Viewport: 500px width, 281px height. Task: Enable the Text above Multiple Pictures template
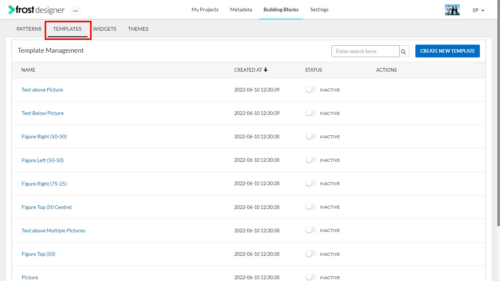point(311,230)
